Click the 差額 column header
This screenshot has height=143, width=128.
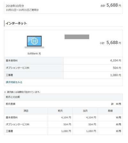[110, 111]
